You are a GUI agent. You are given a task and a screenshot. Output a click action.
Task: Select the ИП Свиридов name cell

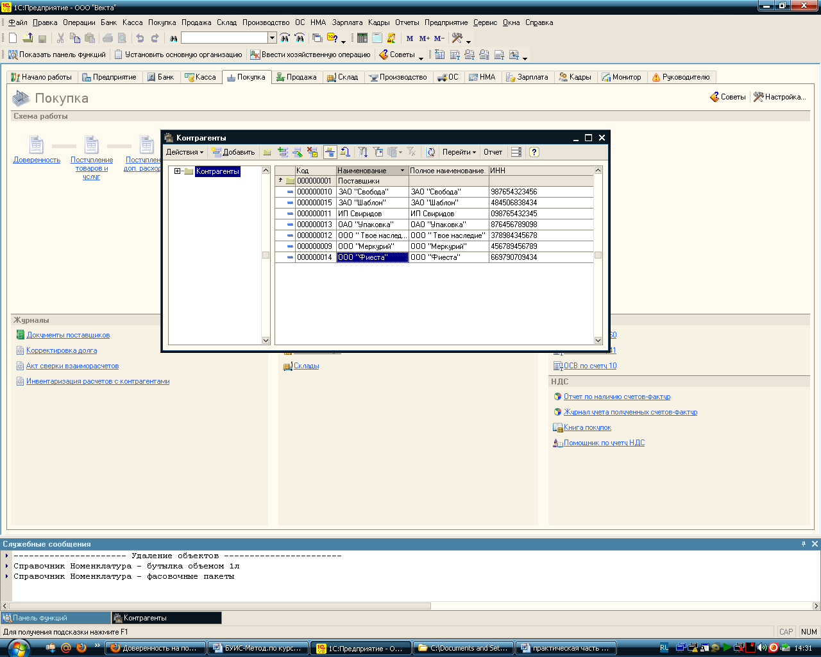(x=373, y=214)
